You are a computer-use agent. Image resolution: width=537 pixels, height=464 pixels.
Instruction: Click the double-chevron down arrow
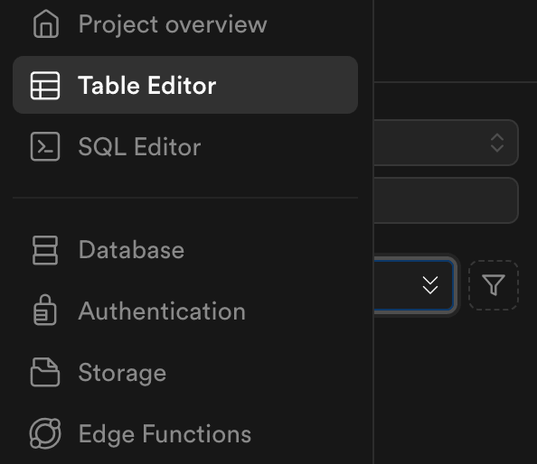click(430, 285)
